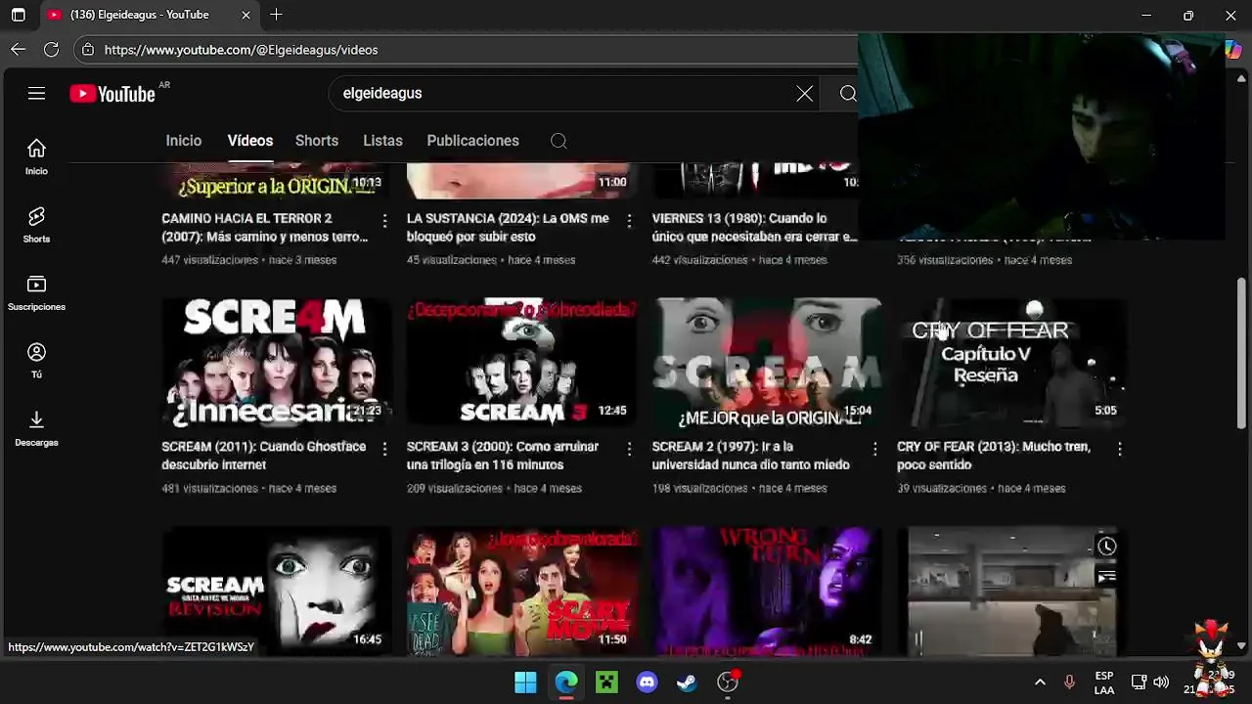Play the CRY OF FEAR Capítulo V thumbnail
The image size is (1252, 704).
click(x=1011, y=363)
